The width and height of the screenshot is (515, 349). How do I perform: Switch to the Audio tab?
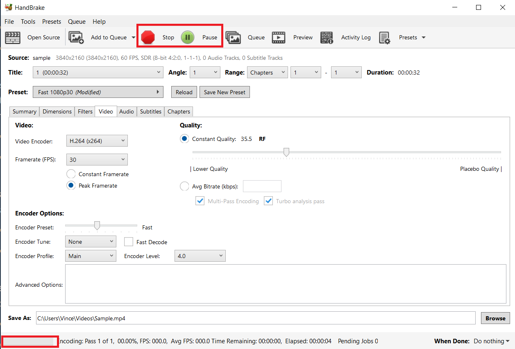tap(127, 111)
